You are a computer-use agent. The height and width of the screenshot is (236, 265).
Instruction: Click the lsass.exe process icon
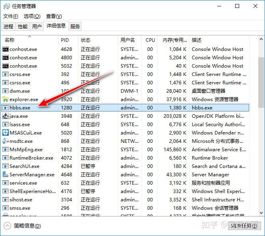coord(6,125)
